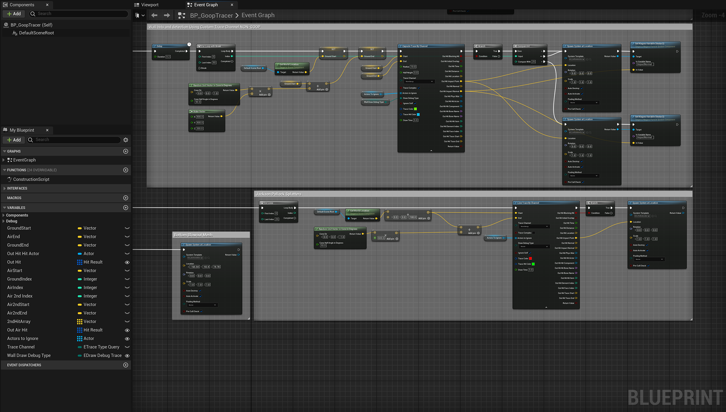
Task: Click the Out Hit struct type grid icon
Action: 79,262
